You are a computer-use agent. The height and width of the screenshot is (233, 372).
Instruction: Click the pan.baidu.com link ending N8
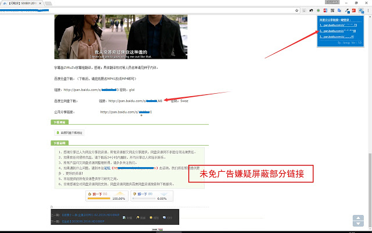click(x=135, y=101)
